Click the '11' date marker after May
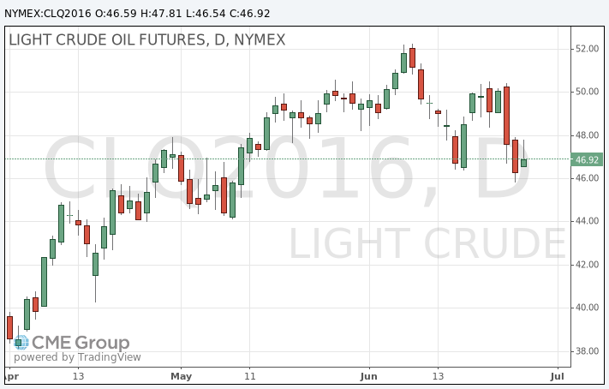This screenshot has width=609, height=389. [250, 376]
